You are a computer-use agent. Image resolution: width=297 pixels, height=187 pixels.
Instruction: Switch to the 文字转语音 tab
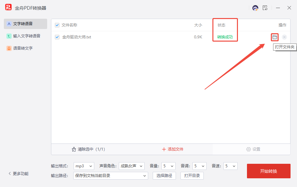26,24
